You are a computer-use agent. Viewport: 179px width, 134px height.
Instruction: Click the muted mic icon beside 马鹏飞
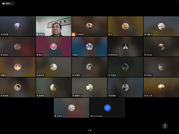pos(145,34)
